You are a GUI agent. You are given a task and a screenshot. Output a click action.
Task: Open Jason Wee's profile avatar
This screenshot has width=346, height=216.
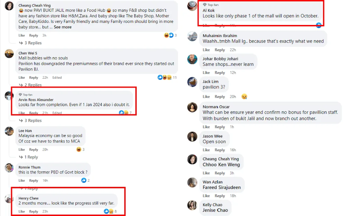click(192, 137)
